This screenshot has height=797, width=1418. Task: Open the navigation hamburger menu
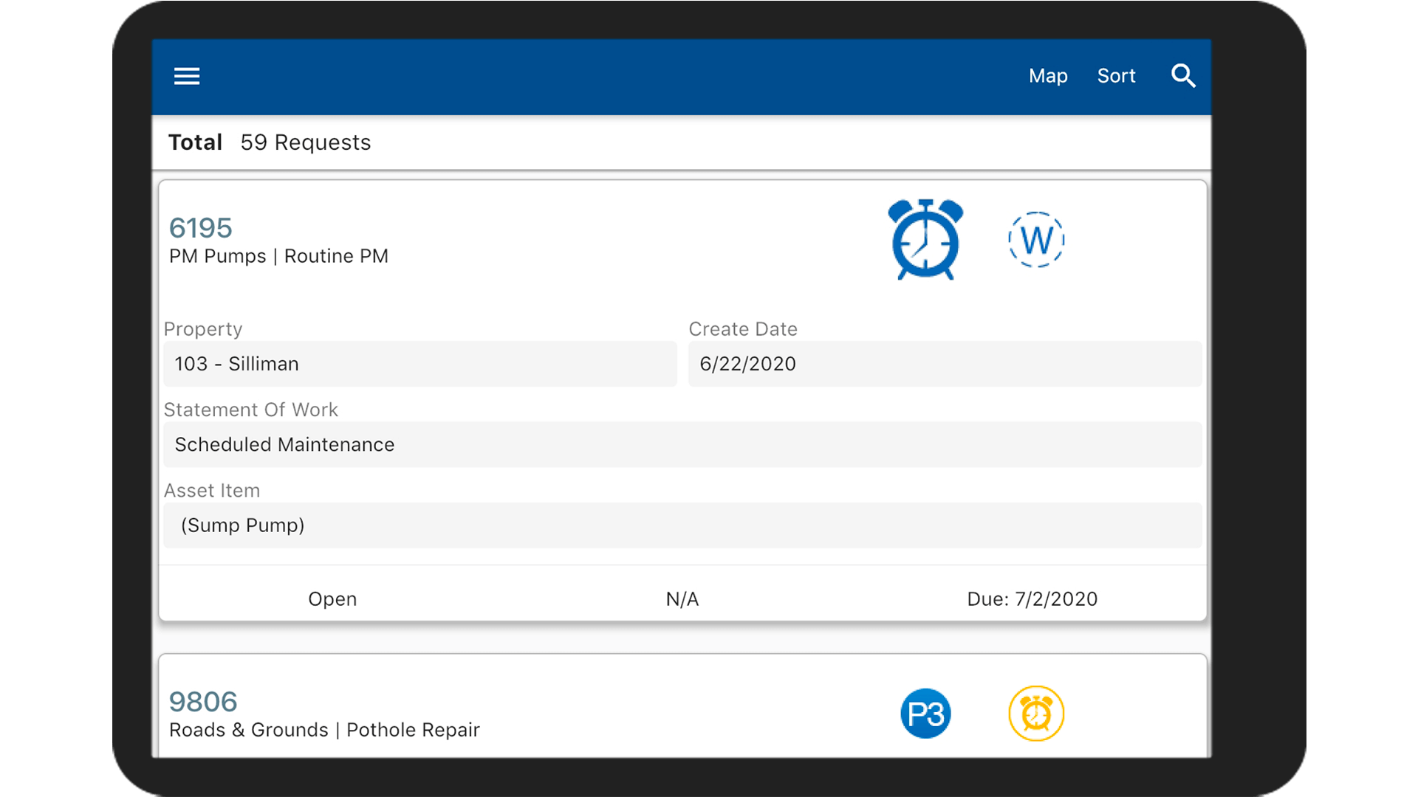point(186,77)
